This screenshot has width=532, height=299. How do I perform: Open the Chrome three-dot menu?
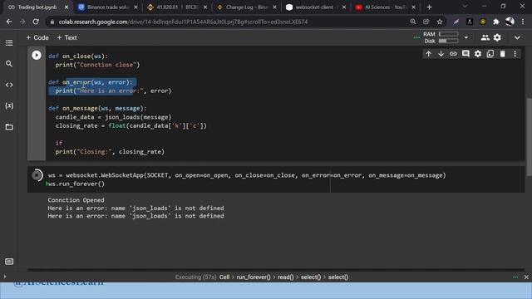pos(523,22)
